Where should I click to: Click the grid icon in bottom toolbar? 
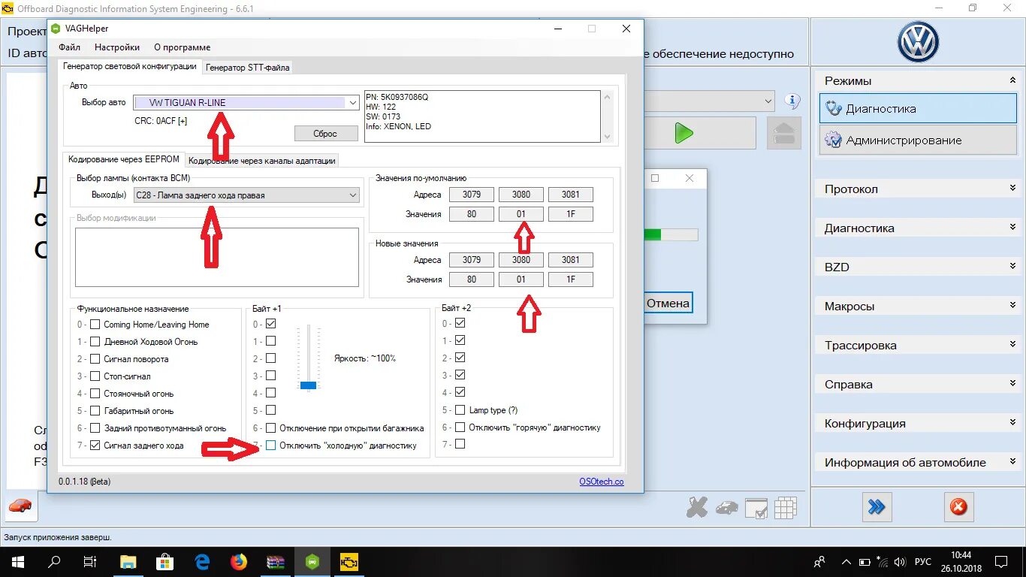(x=785, y=508)
